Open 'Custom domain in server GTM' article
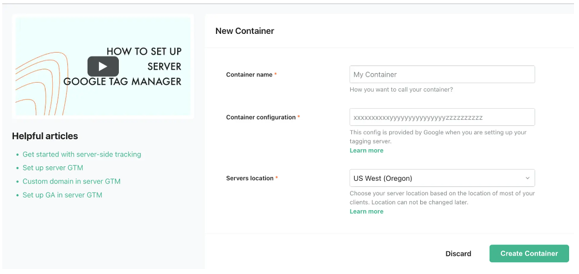 [x=71, y=181]
